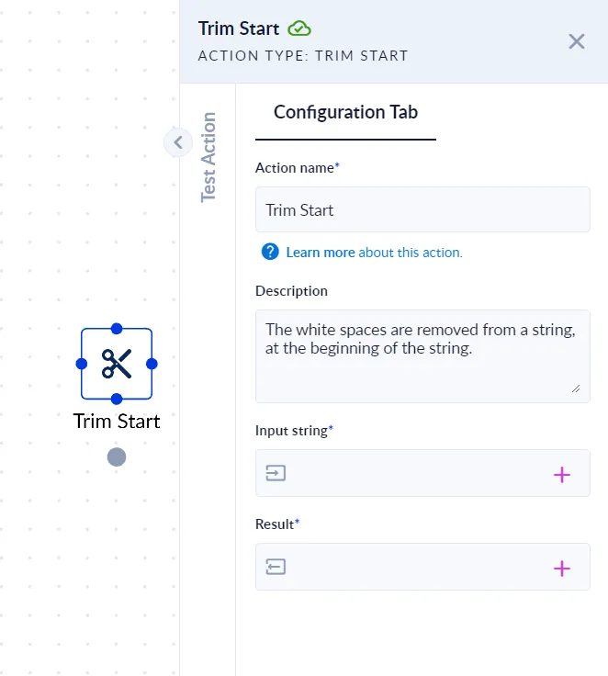Image resolution: width=608 pixels, height=676 pixels.
Task: Close the Trim Start panel
Action: pos(577,41)
